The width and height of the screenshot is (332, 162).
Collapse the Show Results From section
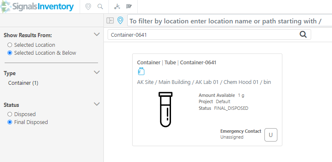click(97, 35)
